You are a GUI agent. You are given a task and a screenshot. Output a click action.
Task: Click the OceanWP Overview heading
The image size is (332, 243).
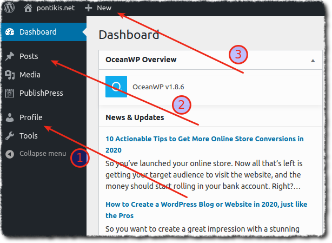coord(141,60)
